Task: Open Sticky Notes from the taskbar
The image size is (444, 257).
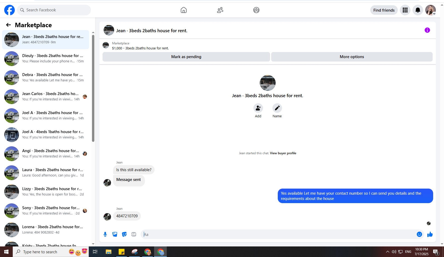Action: coord(122,252)
